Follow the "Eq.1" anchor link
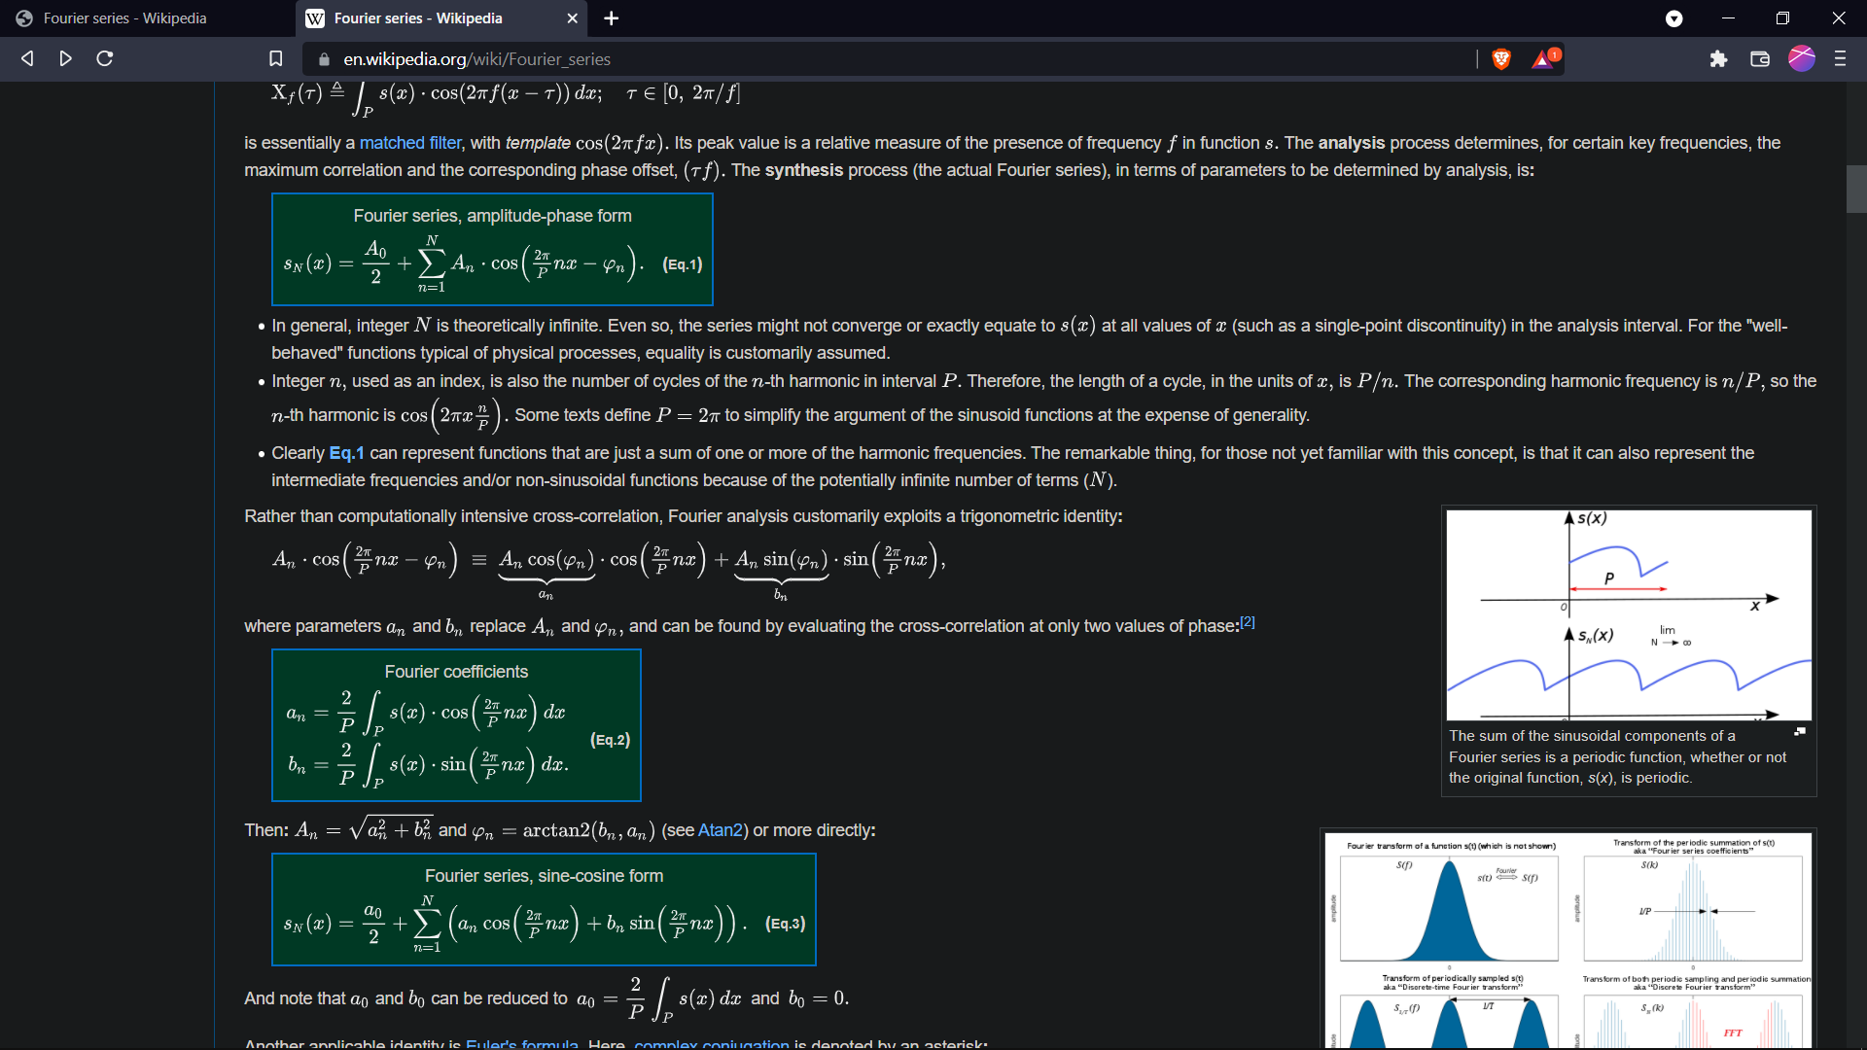Image resolution: width=1867 pixels, height=1050 pixels. [346, 452]
